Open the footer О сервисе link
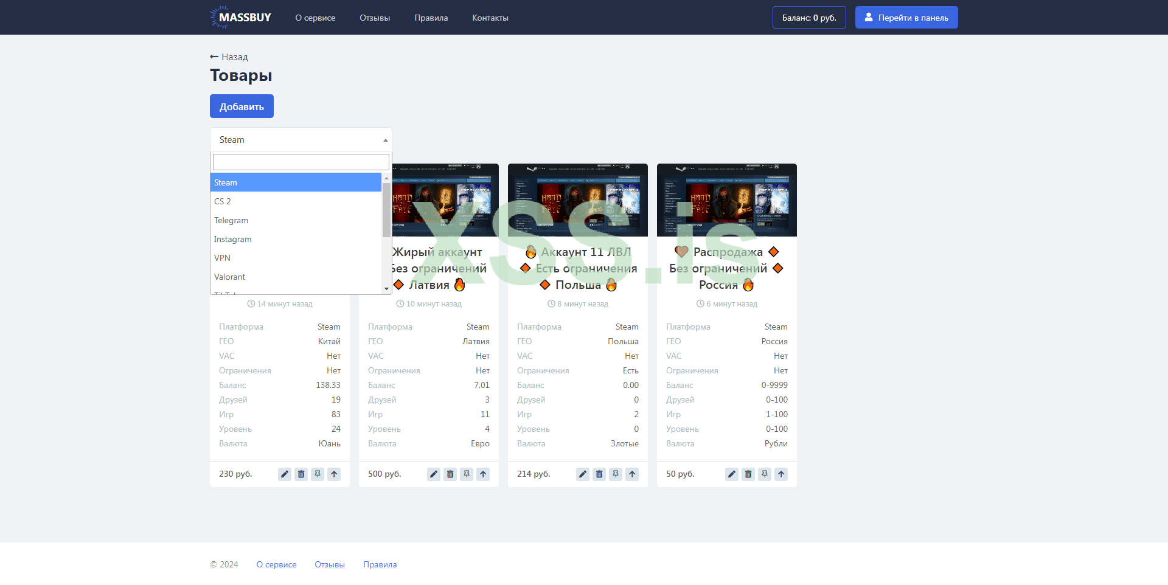1168x585 pixels. [x=277, y=564]
